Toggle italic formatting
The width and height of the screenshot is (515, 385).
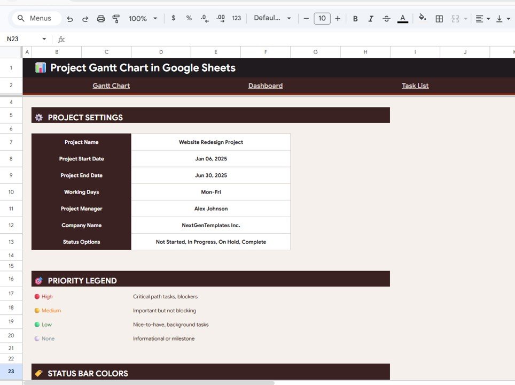click(x=371, y=18)
